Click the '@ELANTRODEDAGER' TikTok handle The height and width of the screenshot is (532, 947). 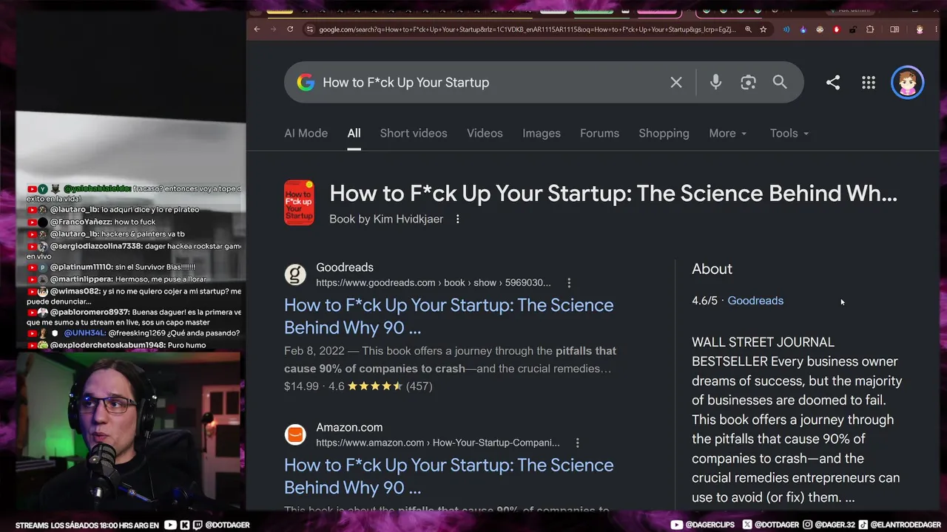coord(904,525)
